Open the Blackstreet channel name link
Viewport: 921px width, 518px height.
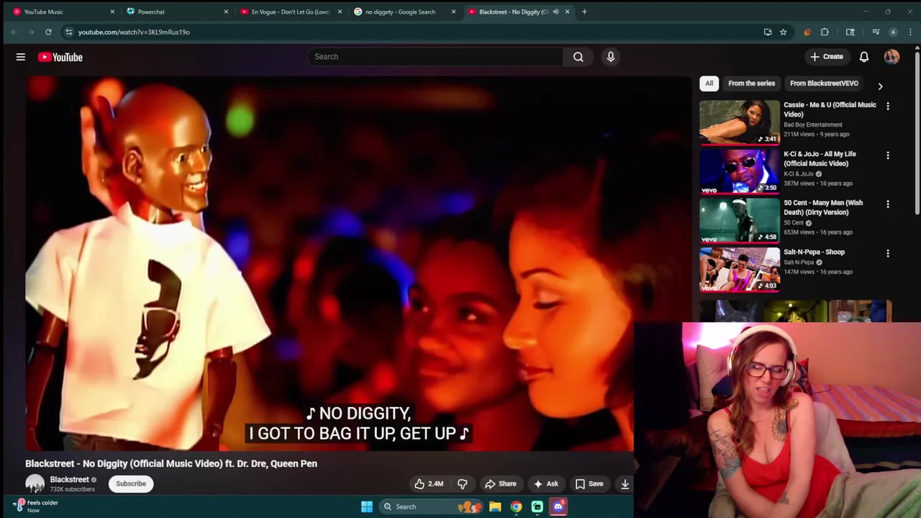[69, 480]
